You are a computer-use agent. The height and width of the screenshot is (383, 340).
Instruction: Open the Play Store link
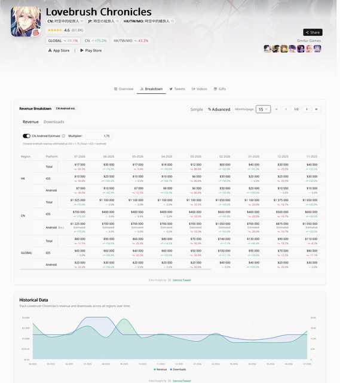point(91,50)
